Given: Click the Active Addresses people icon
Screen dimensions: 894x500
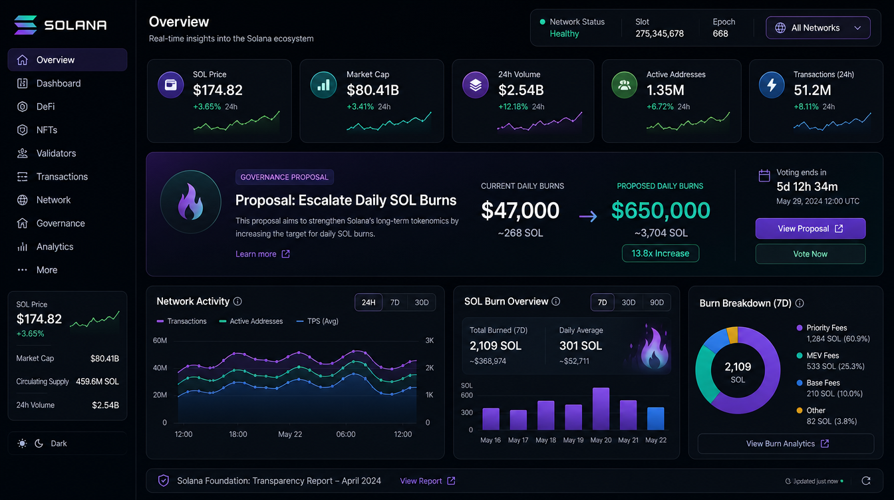Looking at the screenshot, I should pyautogui.click(x=625, y=85).
